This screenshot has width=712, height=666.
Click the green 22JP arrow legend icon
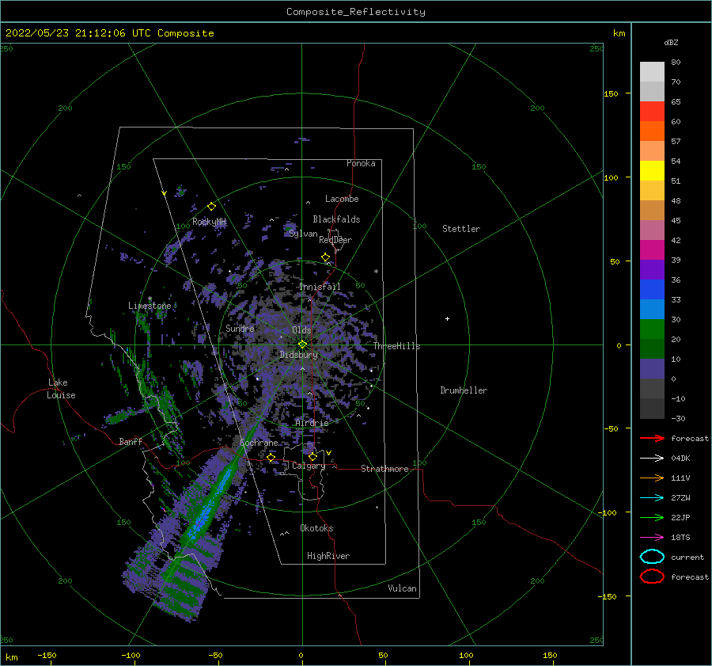652,517
